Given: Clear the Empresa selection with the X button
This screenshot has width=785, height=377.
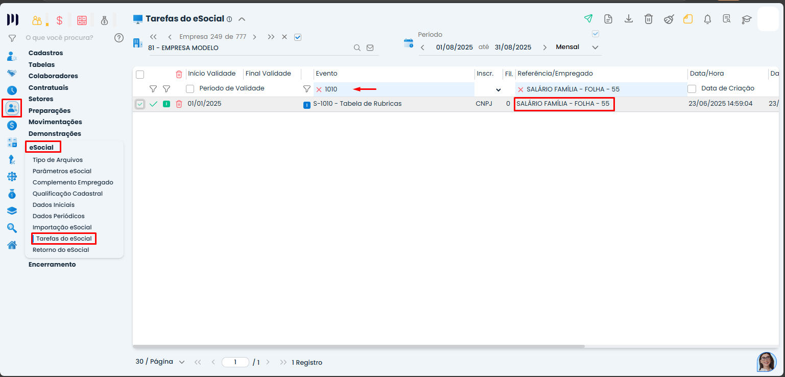Looking at the screenshot, I should point(284,37).
